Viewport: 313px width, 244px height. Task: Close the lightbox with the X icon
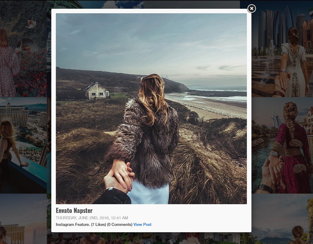coord(251,8)
